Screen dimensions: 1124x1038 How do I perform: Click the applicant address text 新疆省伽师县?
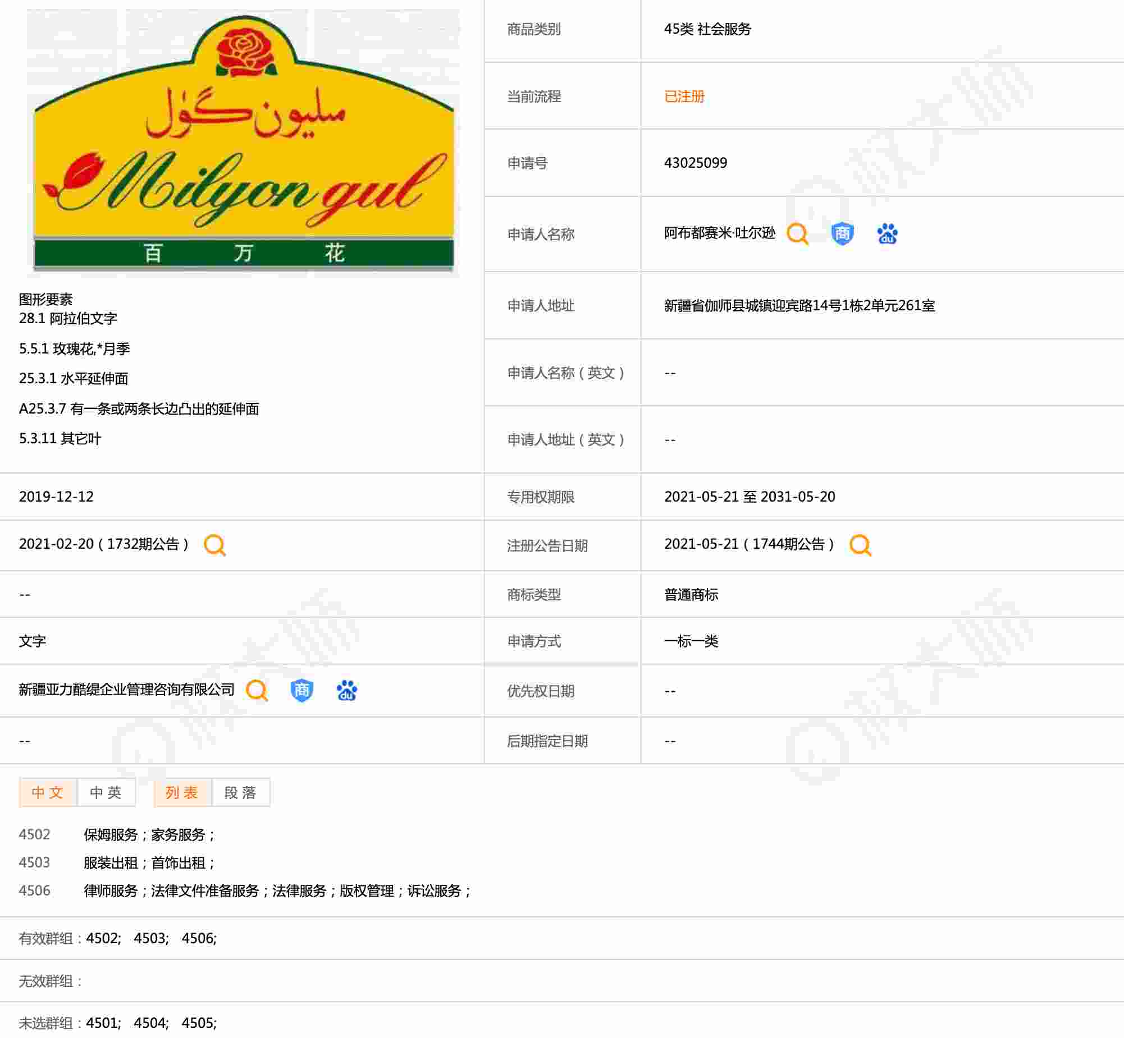(x=799, y=306)
